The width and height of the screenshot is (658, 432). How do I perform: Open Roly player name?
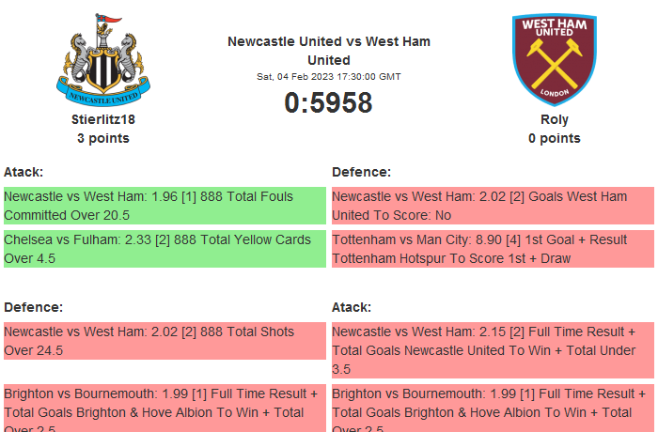click(x=555, y=119)
